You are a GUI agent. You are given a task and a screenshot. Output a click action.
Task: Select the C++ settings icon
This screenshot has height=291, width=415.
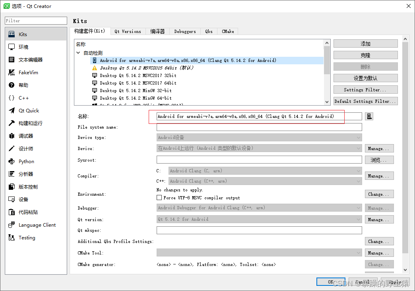tap(11, 97)
